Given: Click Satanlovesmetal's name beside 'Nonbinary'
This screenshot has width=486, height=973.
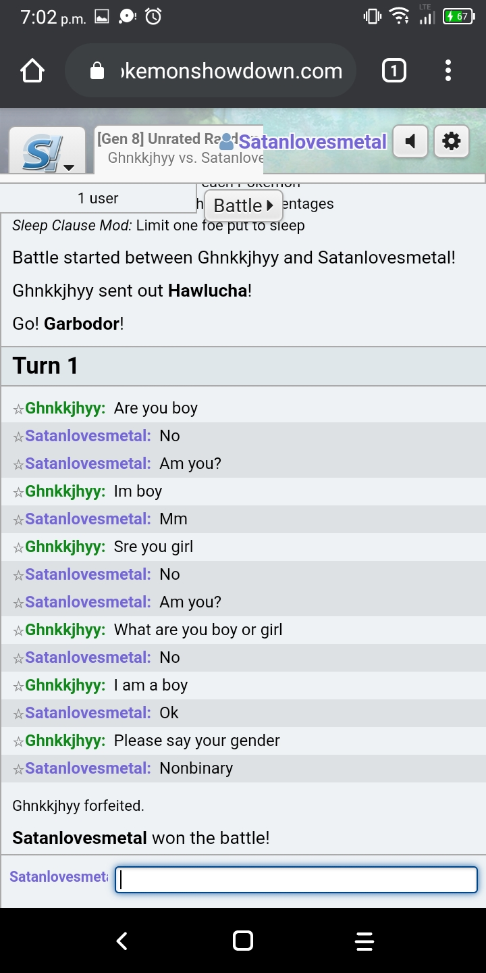Looking at the screenshot, I should pyautogui.click(x=88, y=768).
